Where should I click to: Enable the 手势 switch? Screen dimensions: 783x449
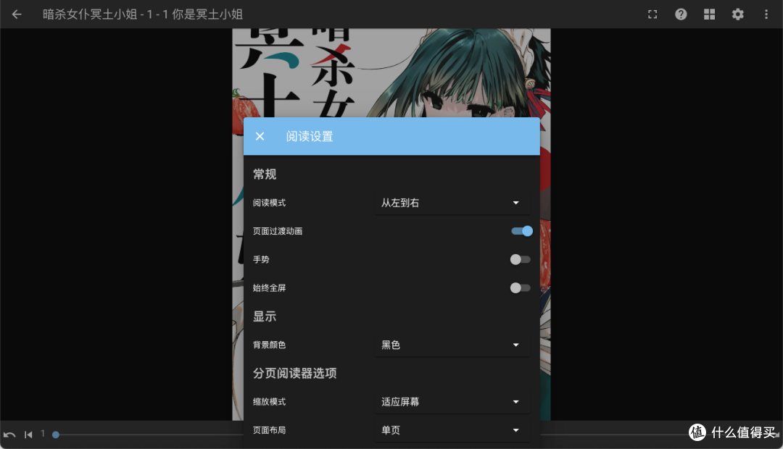pyautogui.click(x=520, y=259)
